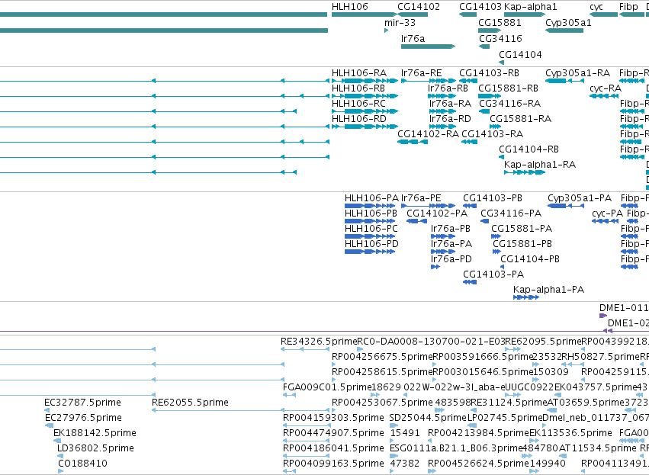Select the CG34116 gene label
The width and height of the screenshot is (649, 475).
click(x=500, y=38)
